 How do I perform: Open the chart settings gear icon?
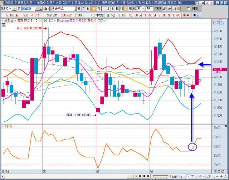[178, 9]
